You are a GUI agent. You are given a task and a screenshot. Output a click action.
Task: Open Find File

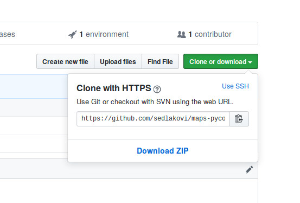(x=160, y=61)
